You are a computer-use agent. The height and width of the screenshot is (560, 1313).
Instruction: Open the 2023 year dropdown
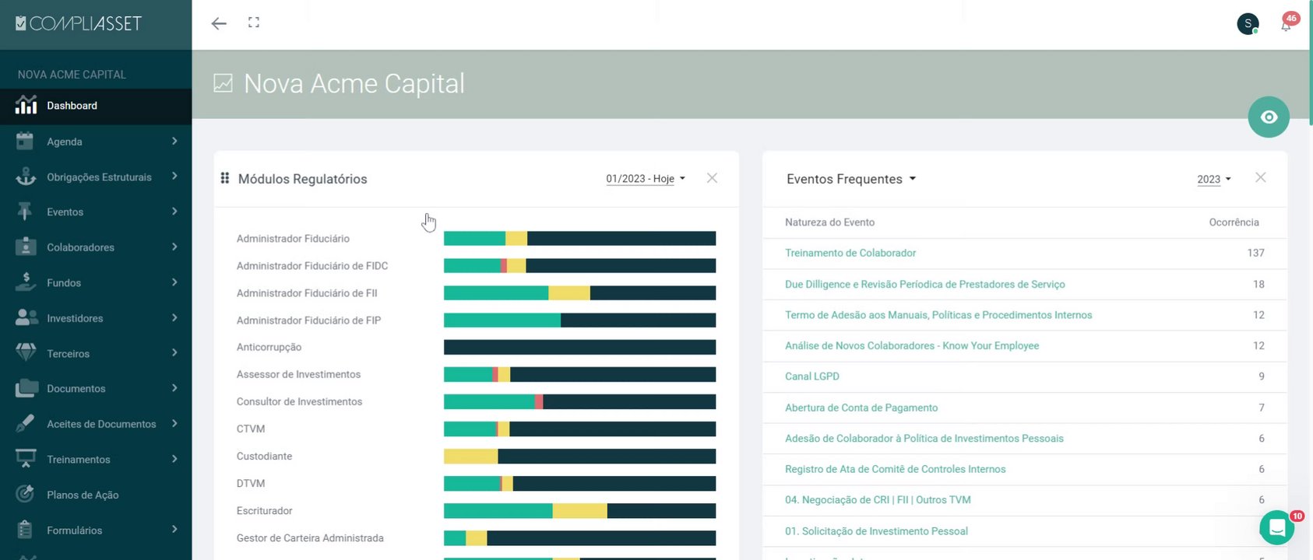1213,180
